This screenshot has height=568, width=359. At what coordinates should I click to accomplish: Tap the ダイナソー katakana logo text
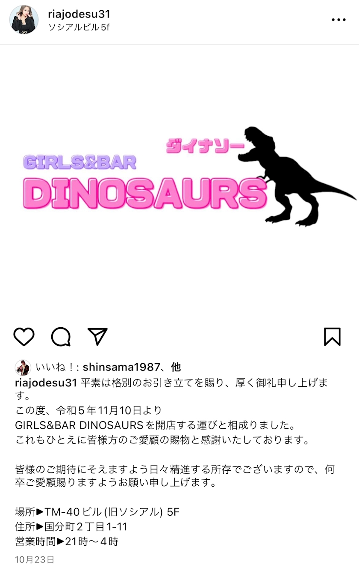[x=205, y=146]
